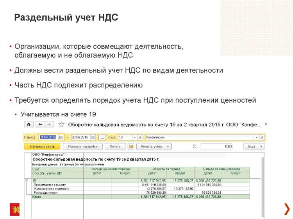Navigate back with the left arrow
This screenshot has width=293, height=219.
click(x=40, y=125)
